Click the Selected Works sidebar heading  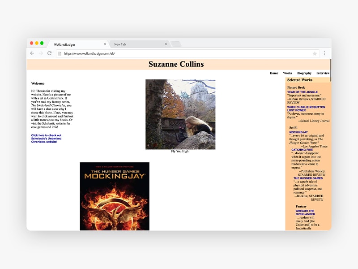[299, 80]
